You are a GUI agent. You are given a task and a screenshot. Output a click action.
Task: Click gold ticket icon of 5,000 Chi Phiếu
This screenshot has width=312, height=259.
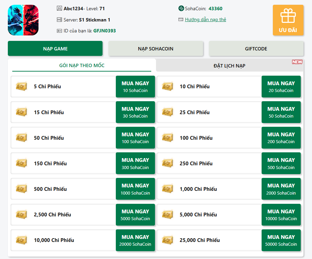point(167,215)
